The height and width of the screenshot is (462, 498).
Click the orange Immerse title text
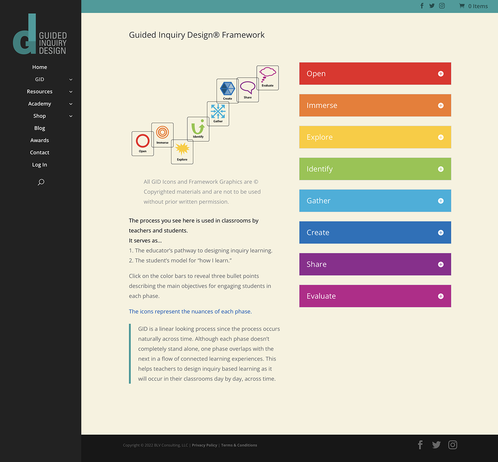tap(322, 105)
